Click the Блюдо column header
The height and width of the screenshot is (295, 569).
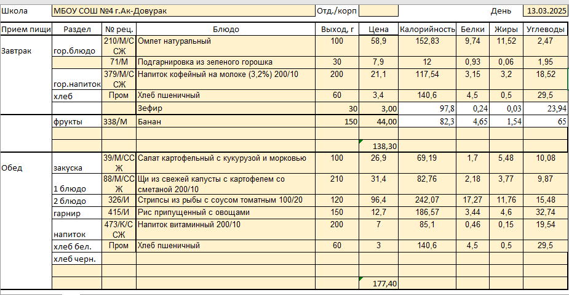click(226, 30)
